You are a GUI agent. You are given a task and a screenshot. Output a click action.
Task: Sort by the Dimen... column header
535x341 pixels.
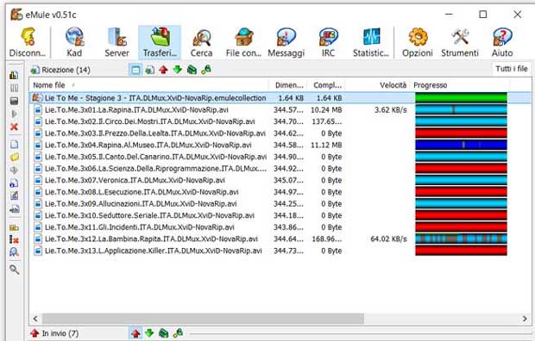[288, 85]
